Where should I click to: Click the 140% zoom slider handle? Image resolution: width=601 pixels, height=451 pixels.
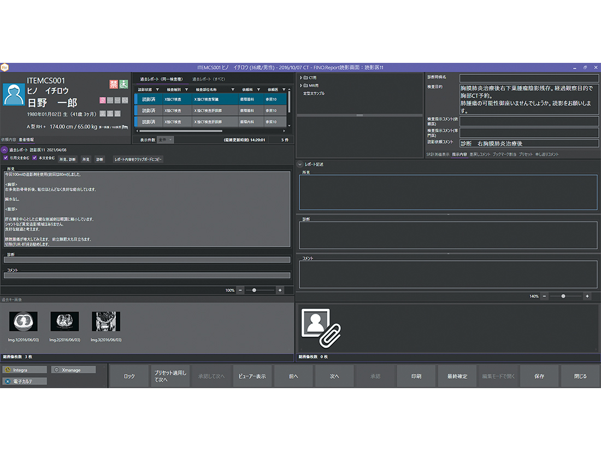pyautogui.click(x=563, y=296)
